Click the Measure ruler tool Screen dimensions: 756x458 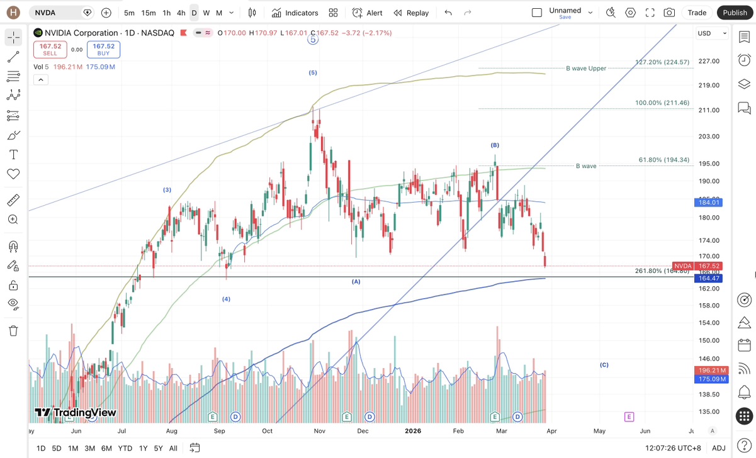pos(13,201)
